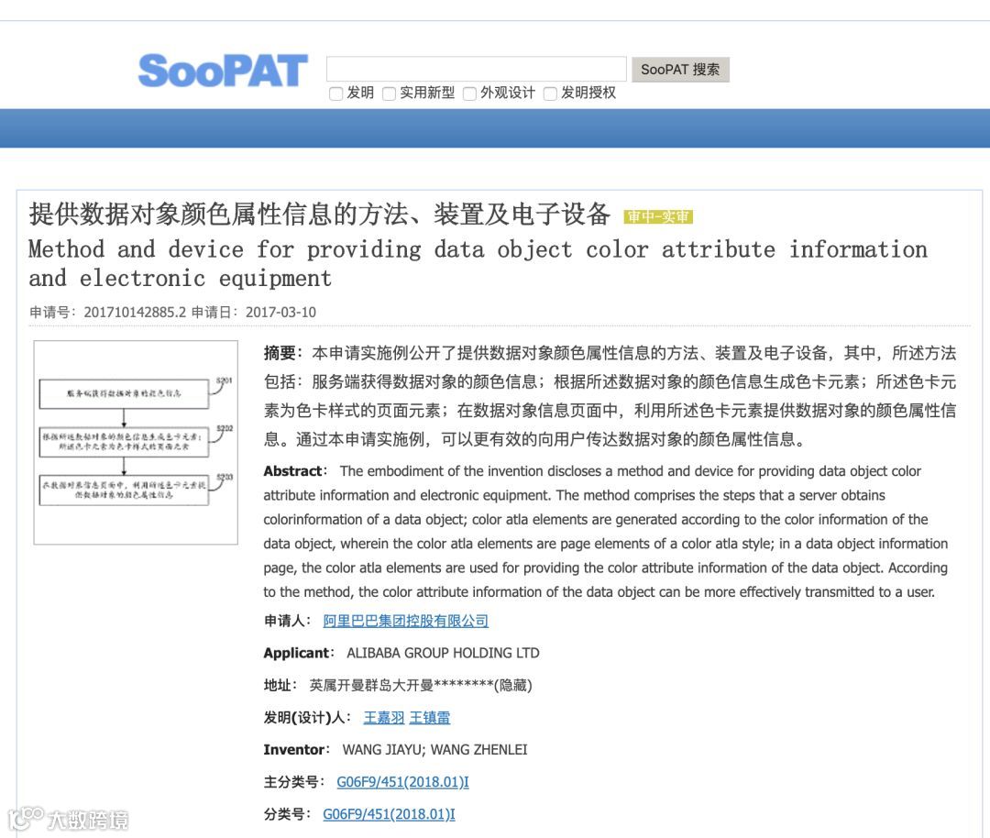990x838 pixels.
Task: Click the application date 2017-03-10
Action: [x=280, y=312]
